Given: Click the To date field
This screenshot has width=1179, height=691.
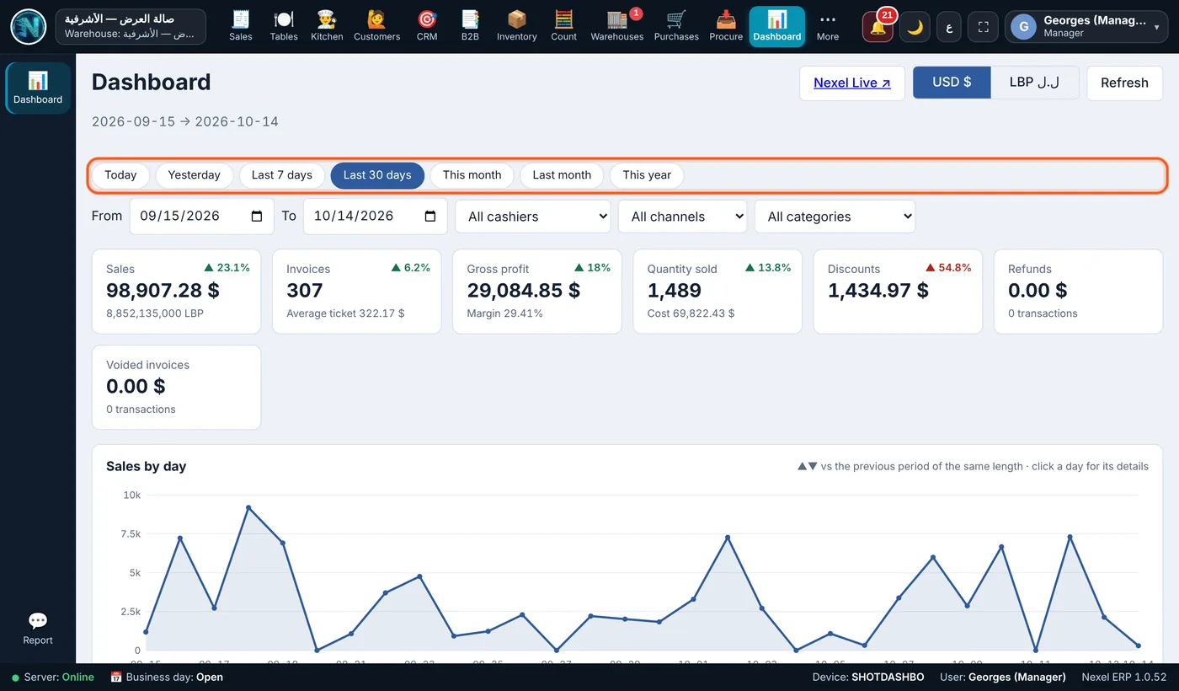Looking at the screenshot, I should click(x=376, y=217).
